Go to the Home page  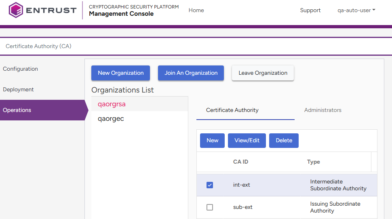[196, 11]
